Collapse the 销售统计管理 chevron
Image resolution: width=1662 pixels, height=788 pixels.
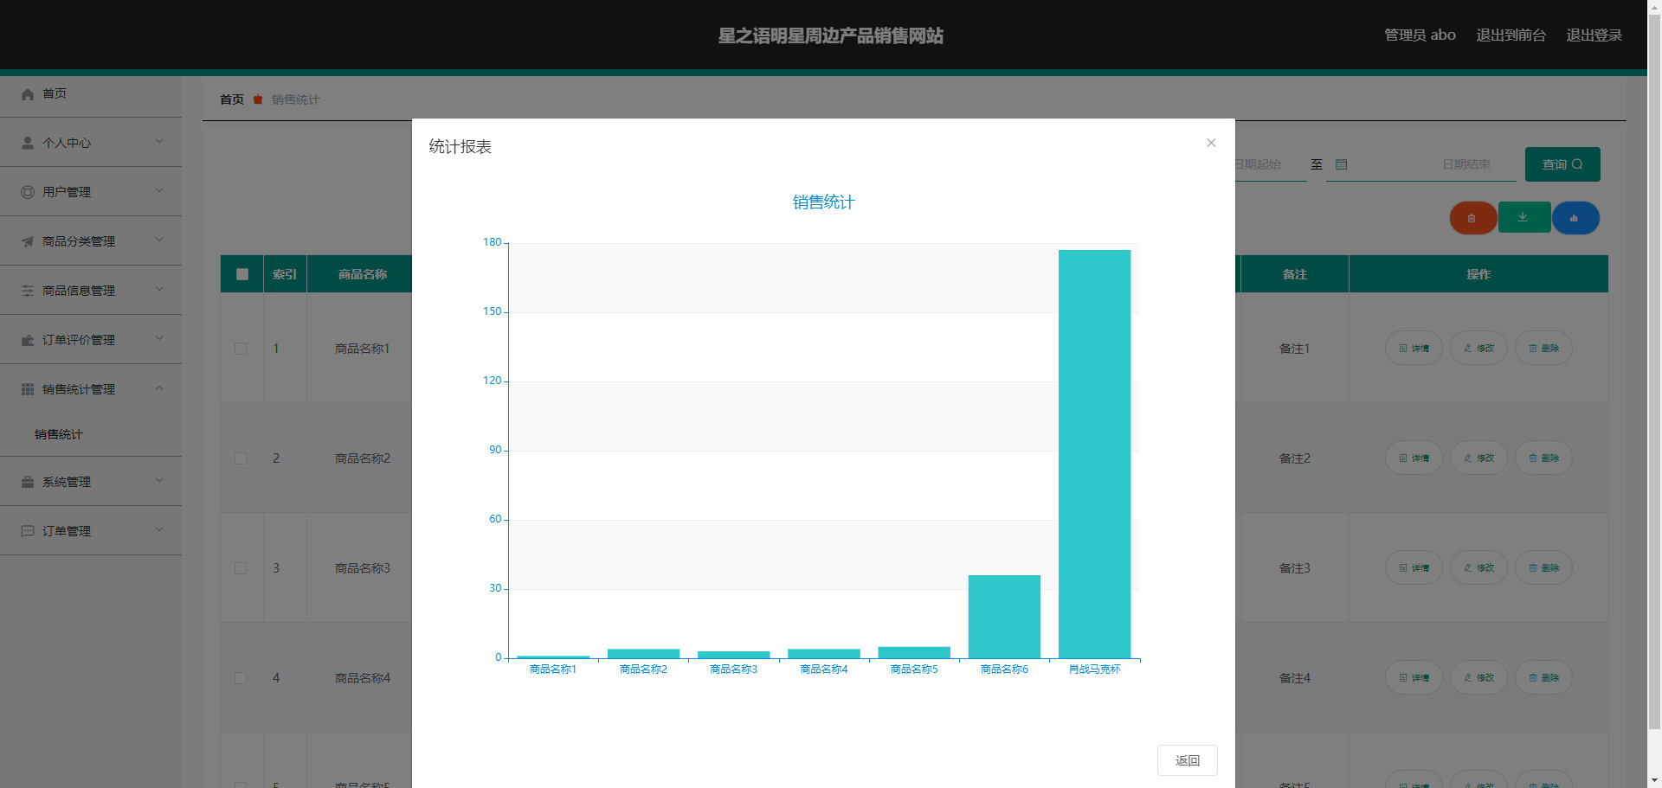[x=159, y=388]
